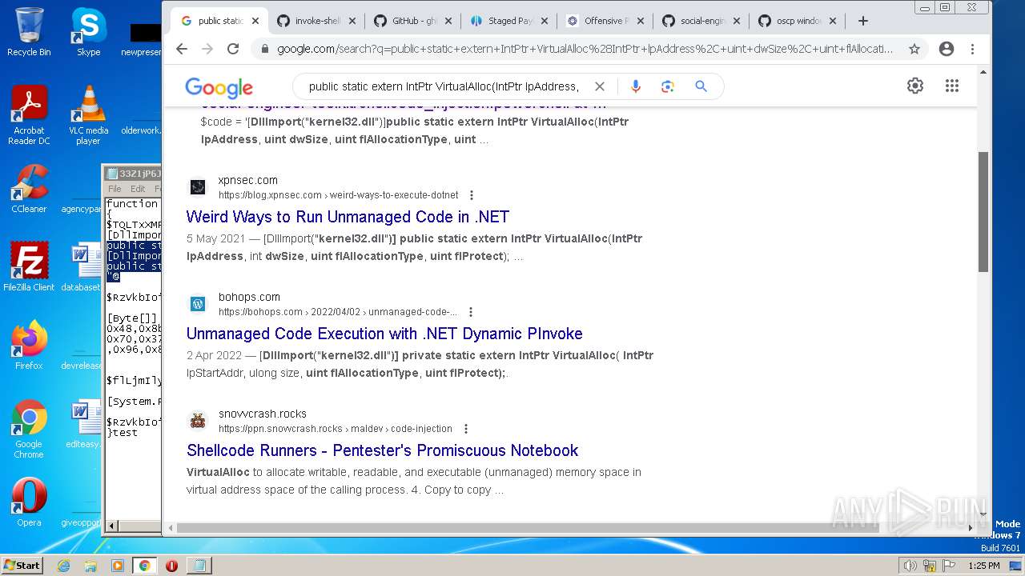The width and height of the screenshot is (1025, 576).
Task: Launch Skype from the desktop
Action: coord(88,32)
